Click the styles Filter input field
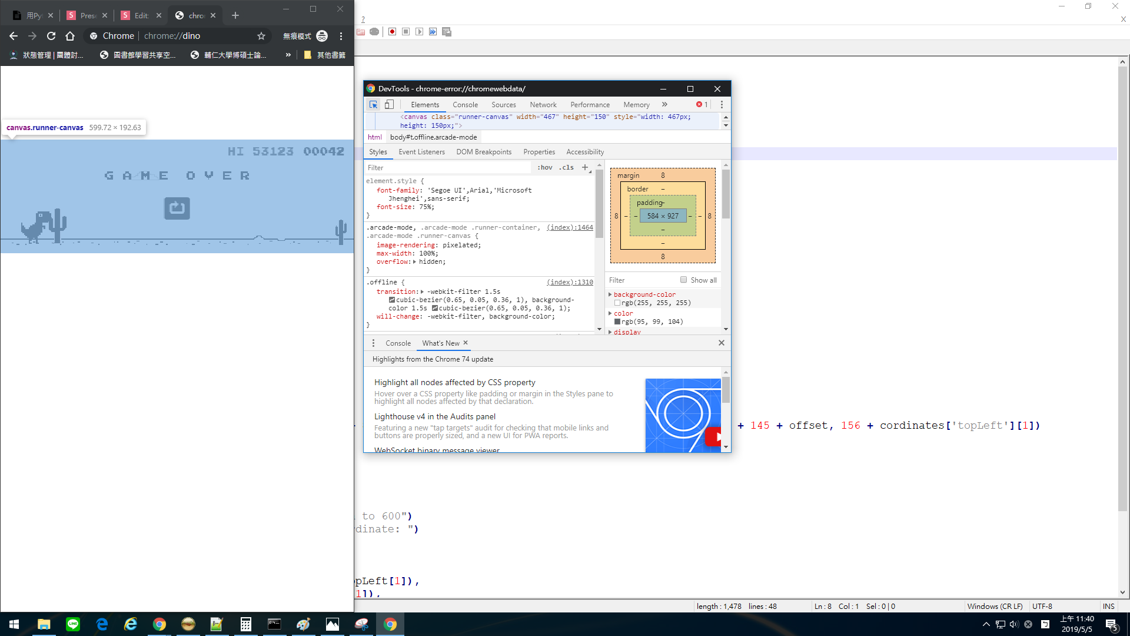Image resolution: width=1130 pixels, height=636 pixels. point(447,168)
